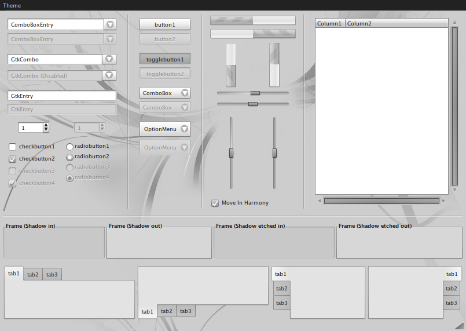Click the horizontal scrollbar left arrow
Image resolution: width=466 pixels, height=331 pixels.
319,201
